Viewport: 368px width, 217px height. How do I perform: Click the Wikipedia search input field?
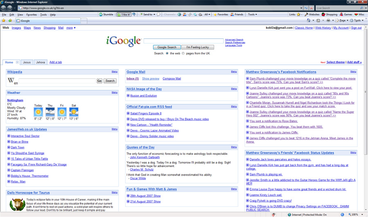click(57, 81)
